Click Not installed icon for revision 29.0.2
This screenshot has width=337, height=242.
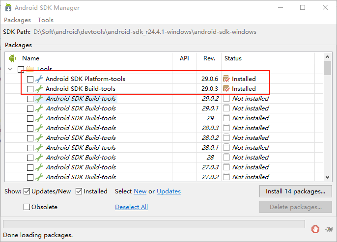pyautogui.click(x=226, y=99)
